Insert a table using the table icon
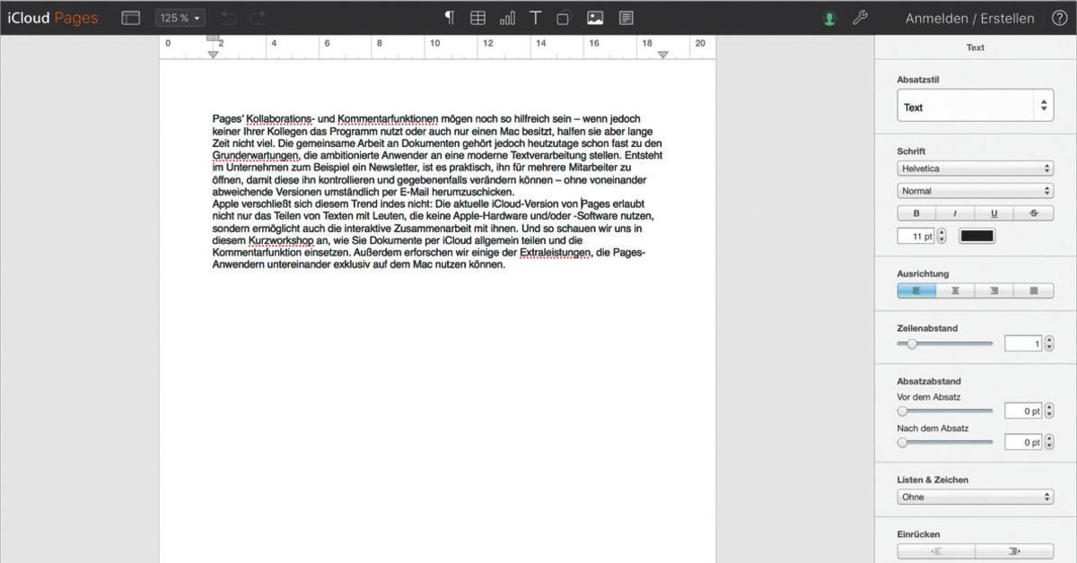This screenshot has height=563, width=1077. (477, 18)
